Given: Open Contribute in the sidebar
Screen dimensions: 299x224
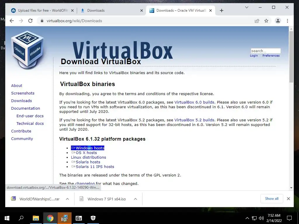Looking at the screenshot, I should coord(21,131).
